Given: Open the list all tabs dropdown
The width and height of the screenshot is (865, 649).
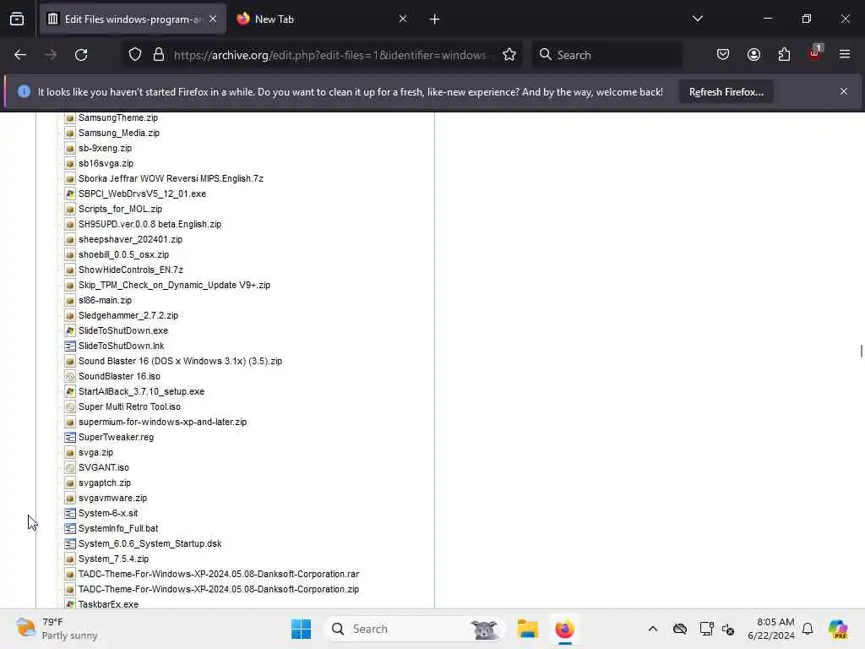Looking at the screenshot, I should click(x=697, y=19).
